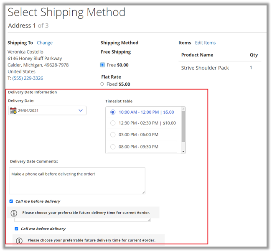Click inside the Delivery Date Comments text box

(x=77, y=181)
